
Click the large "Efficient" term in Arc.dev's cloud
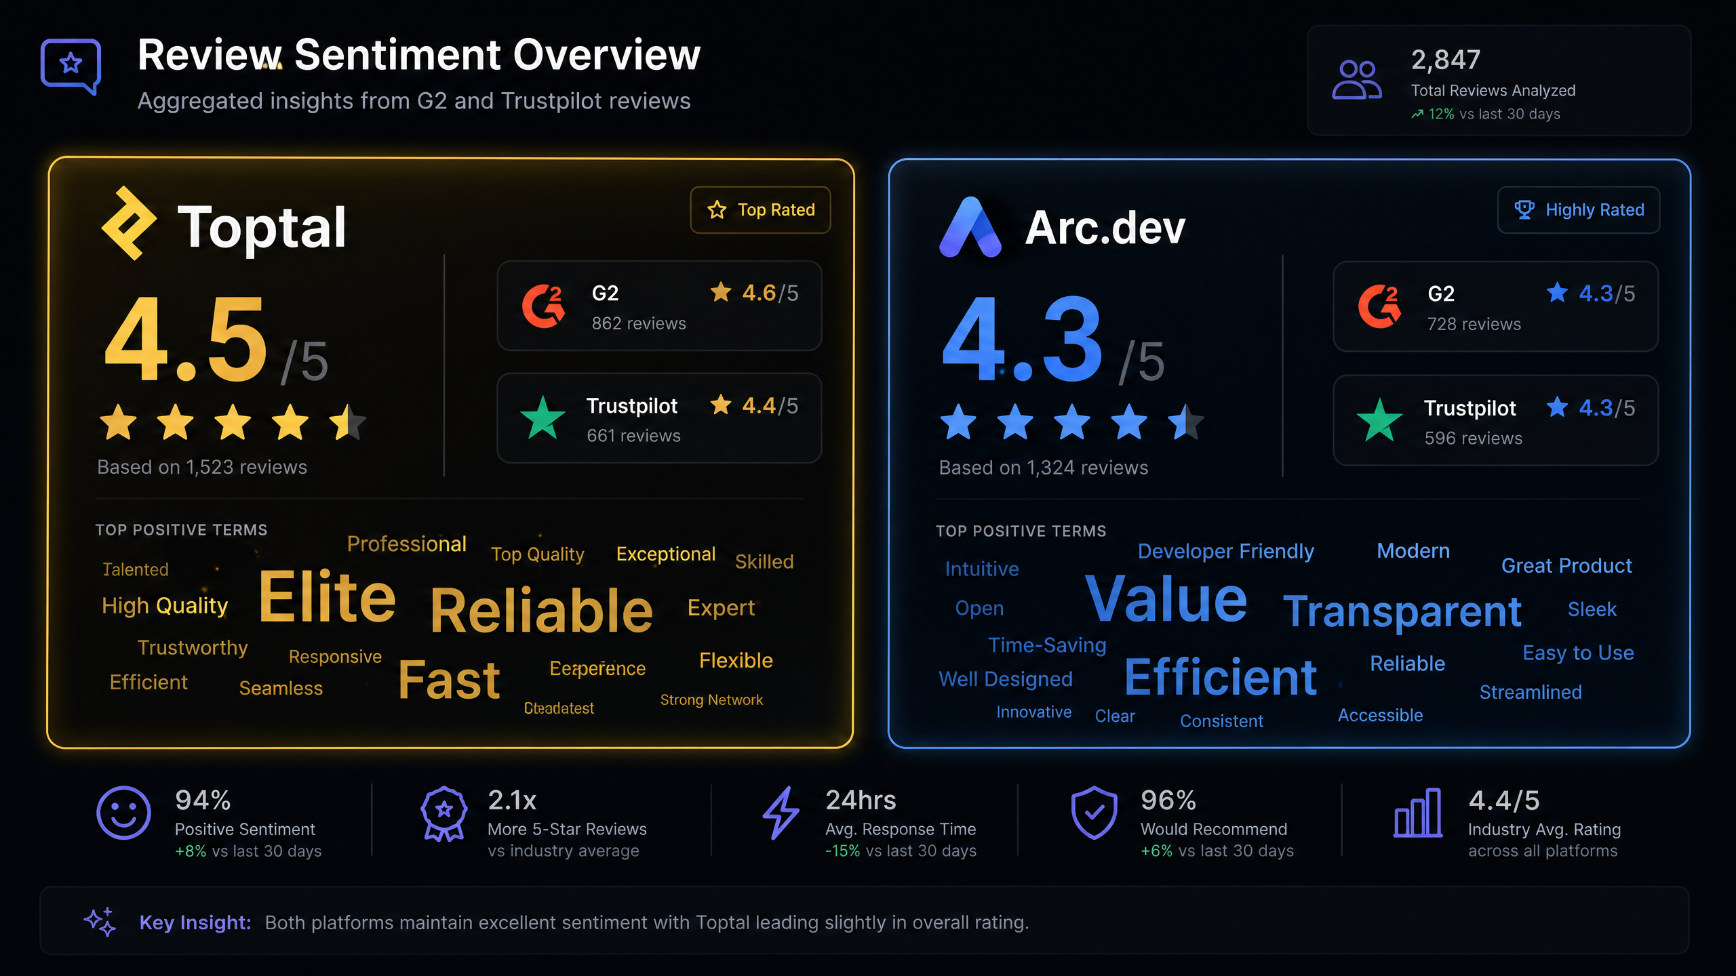click(1221, 677)
